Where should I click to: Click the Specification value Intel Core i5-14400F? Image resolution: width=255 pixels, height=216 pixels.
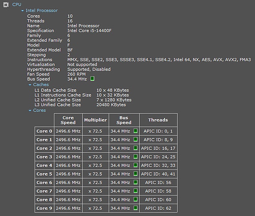pos(90,31)
